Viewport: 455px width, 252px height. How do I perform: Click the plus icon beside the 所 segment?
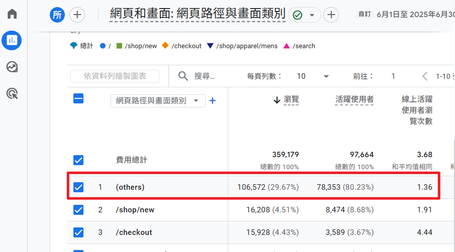pyautogui.click(x=77, y=15)
